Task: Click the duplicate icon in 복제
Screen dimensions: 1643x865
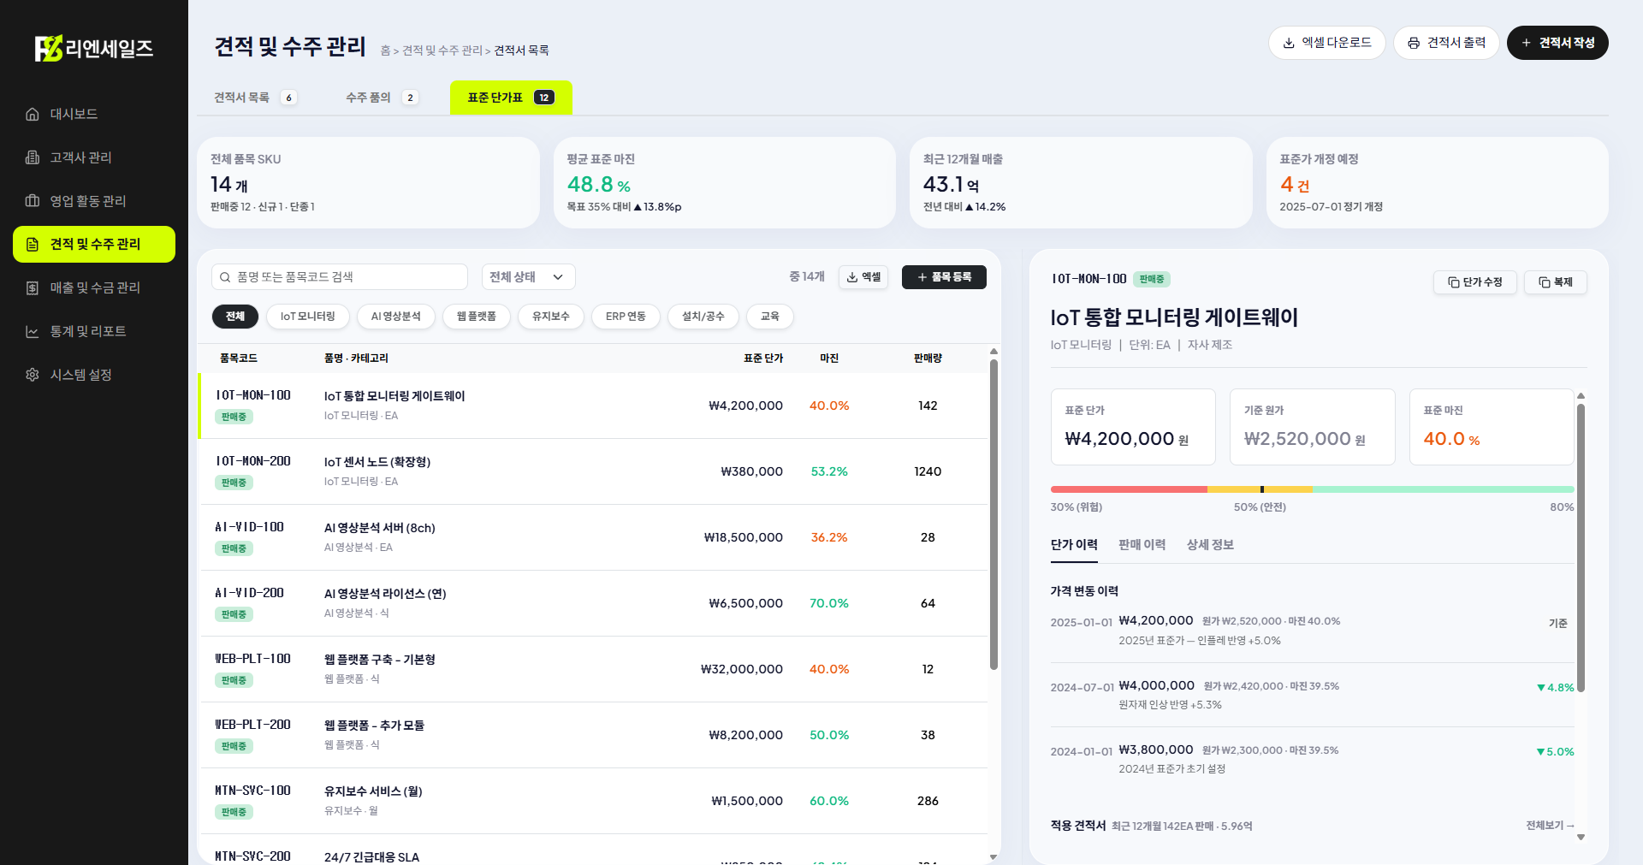Action: point(1545,282)
